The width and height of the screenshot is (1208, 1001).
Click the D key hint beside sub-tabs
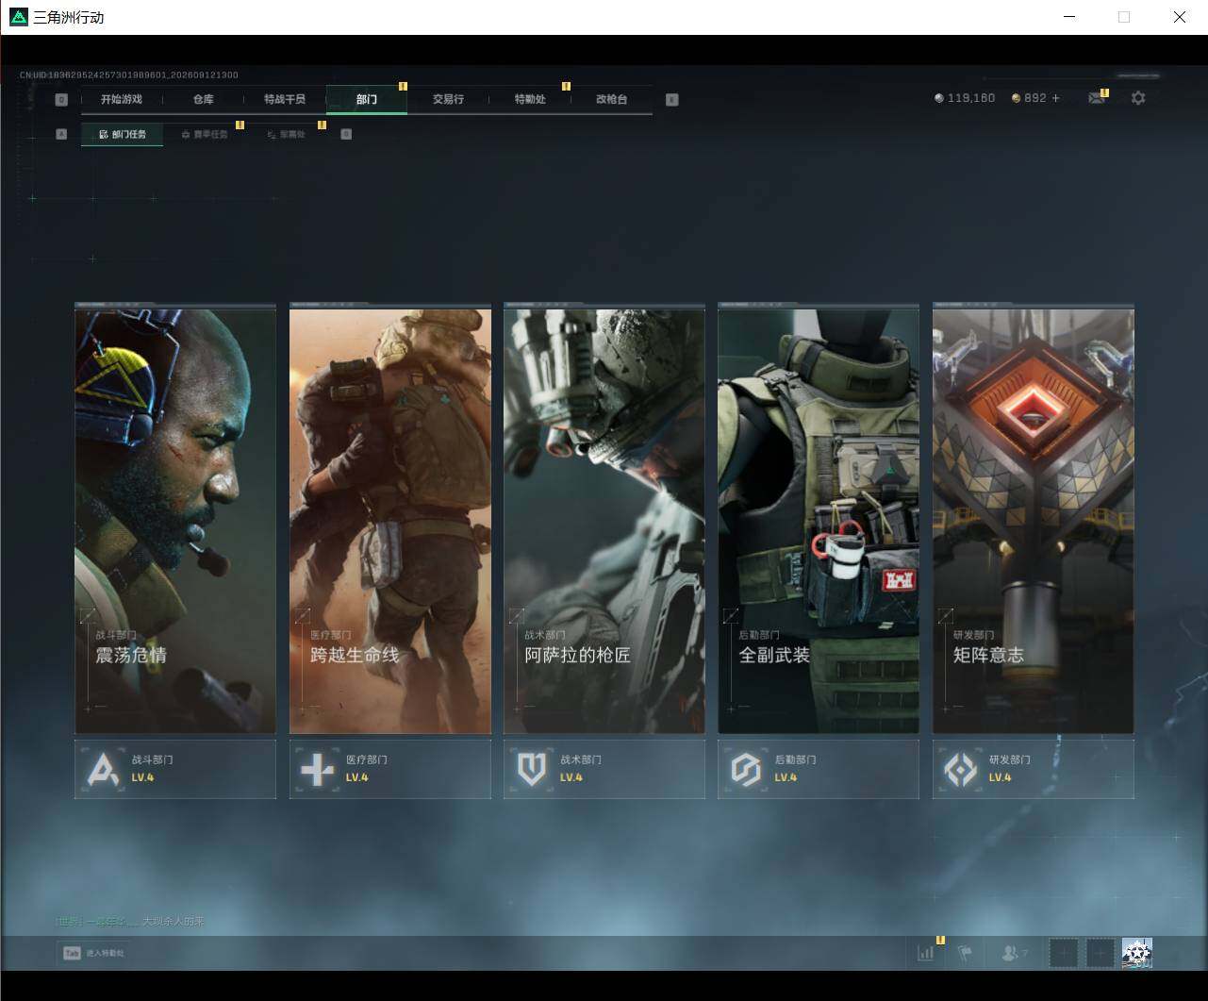click(x=346, y=134)
